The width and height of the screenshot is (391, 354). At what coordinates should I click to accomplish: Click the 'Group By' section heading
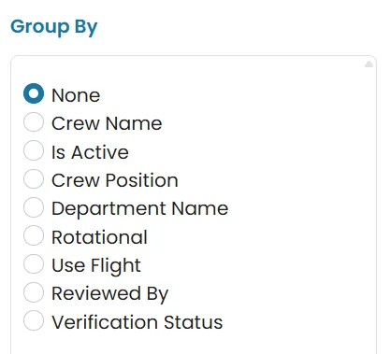(x=54, y=27)
